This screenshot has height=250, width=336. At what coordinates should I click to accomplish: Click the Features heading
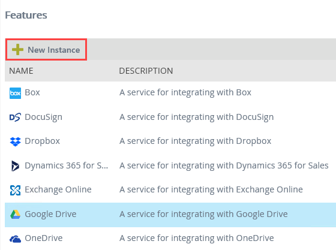(26, 15)
